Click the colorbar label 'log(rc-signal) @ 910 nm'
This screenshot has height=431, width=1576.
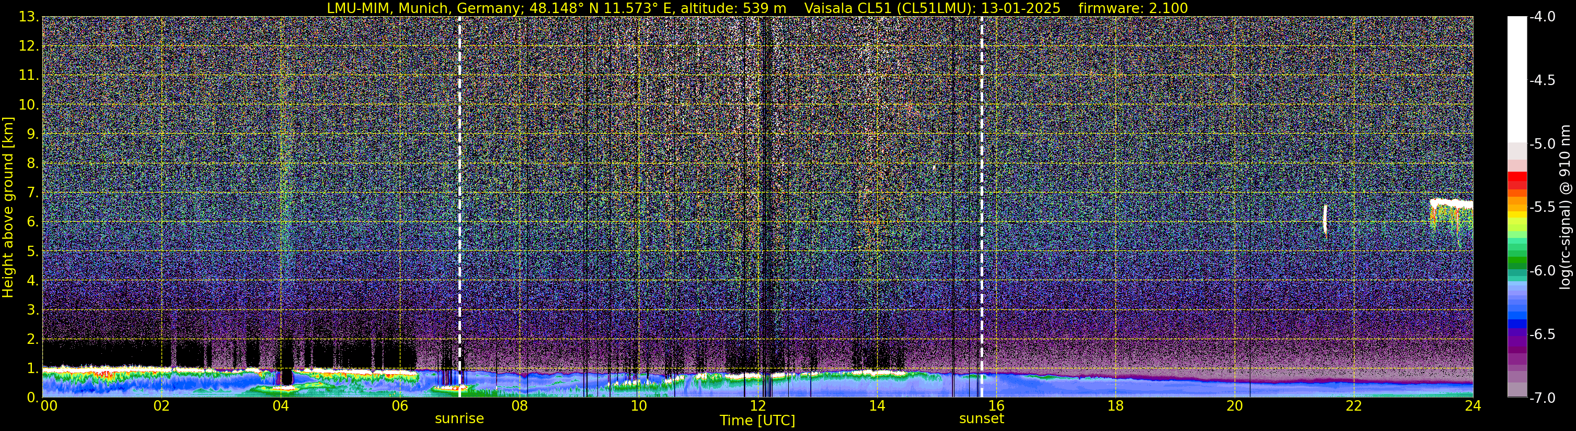coord(1566,207)
